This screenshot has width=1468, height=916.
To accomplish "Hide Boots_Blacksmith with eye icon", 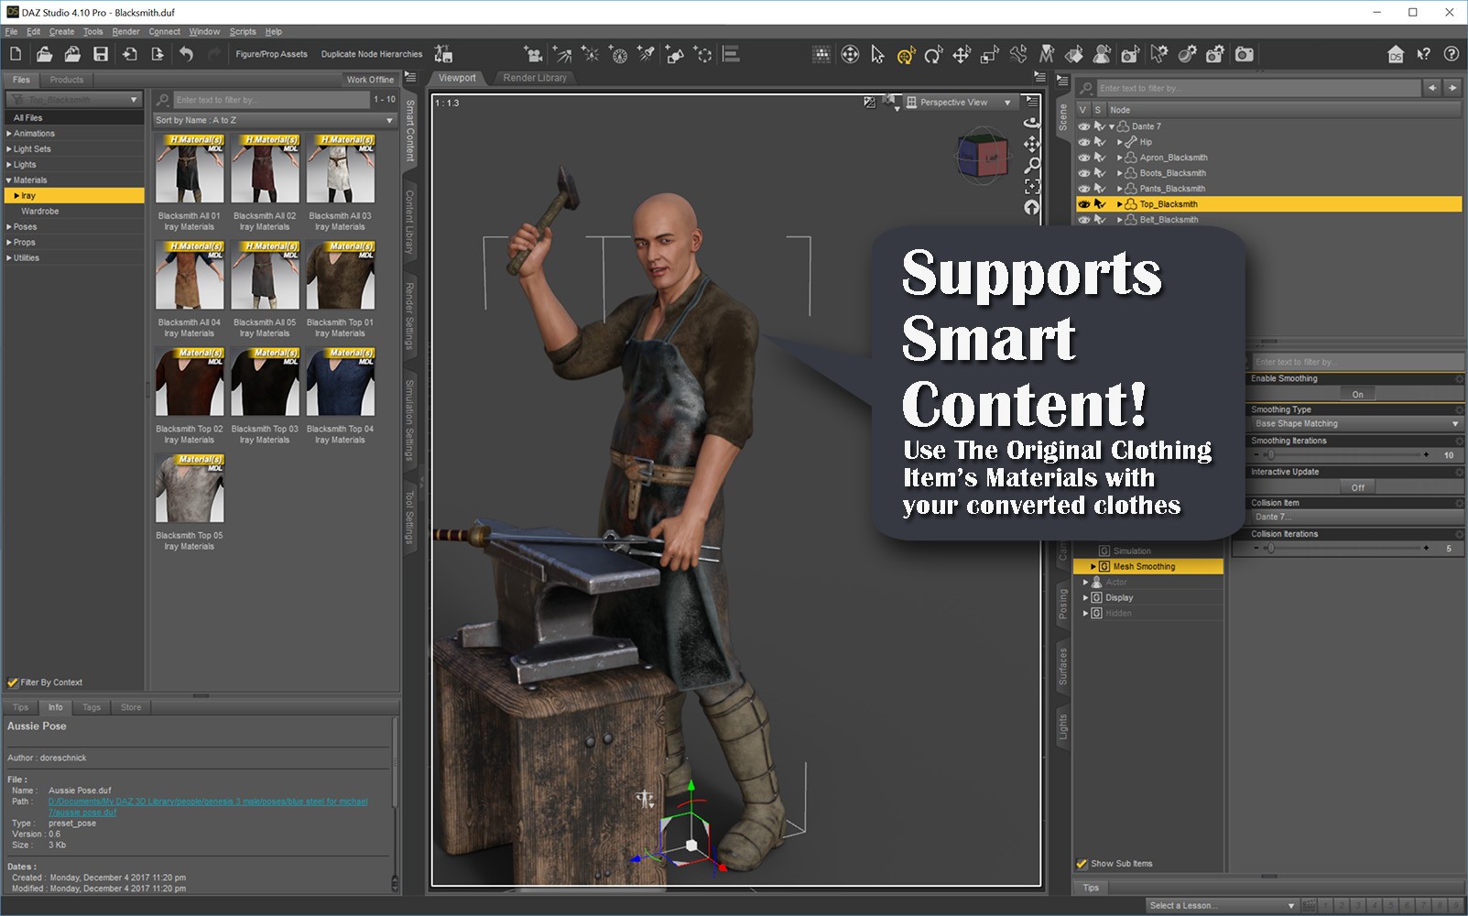I will (x=1084, y=173).
